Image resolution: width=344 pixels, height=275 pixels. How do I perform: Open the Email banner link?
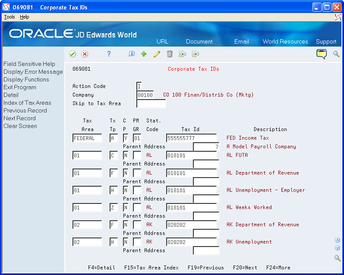[x=242, y=41]
